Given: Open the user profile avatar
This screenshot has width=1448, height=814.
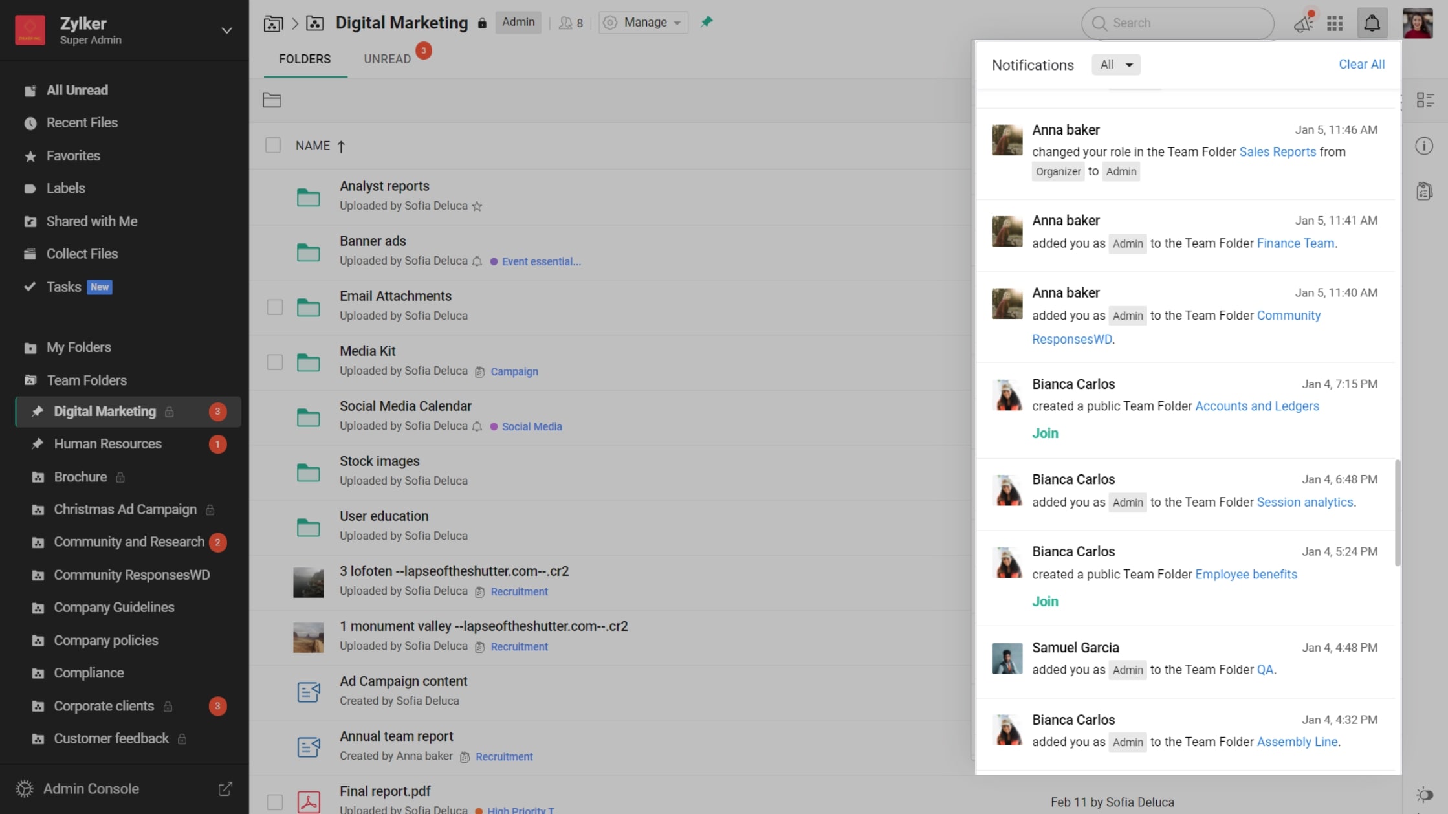Looking at the screenshot, I should (x=1418, y=23).
